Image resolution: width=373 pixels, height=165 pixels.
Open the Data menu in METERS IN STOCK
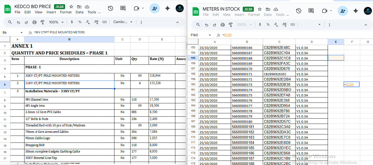268,14
